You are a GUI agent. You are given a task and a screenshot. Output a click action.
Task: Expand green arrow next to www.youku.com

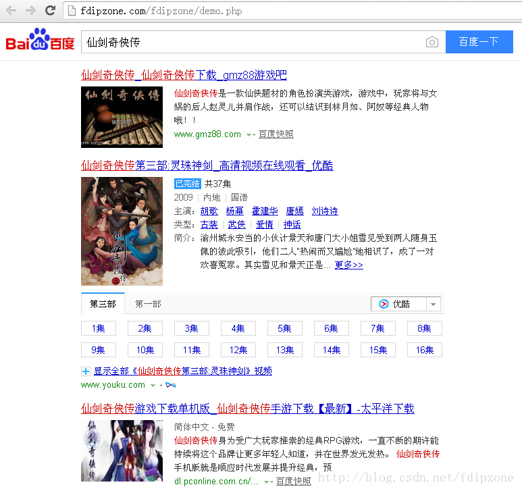(x=153, y=385)
